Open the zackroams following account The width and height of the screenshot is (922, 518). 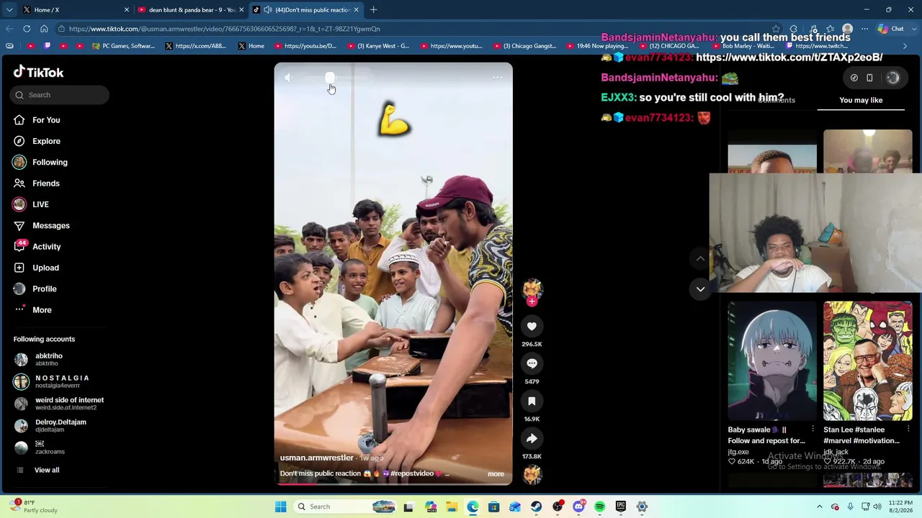pos(40,447)
